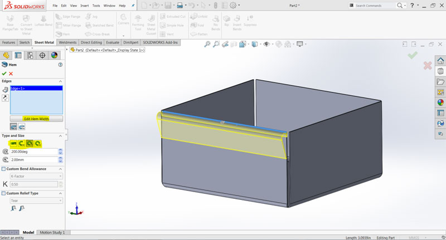Open SOLIDWORKS Resources home icon in task pane
Viewport: 446px width, 240px height.
[440, 61]
